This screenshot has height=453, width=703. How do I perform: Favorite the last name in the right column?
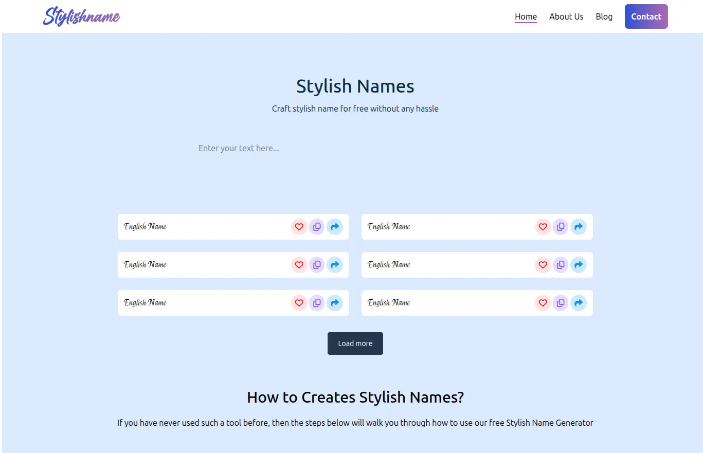tap(543, 303)
